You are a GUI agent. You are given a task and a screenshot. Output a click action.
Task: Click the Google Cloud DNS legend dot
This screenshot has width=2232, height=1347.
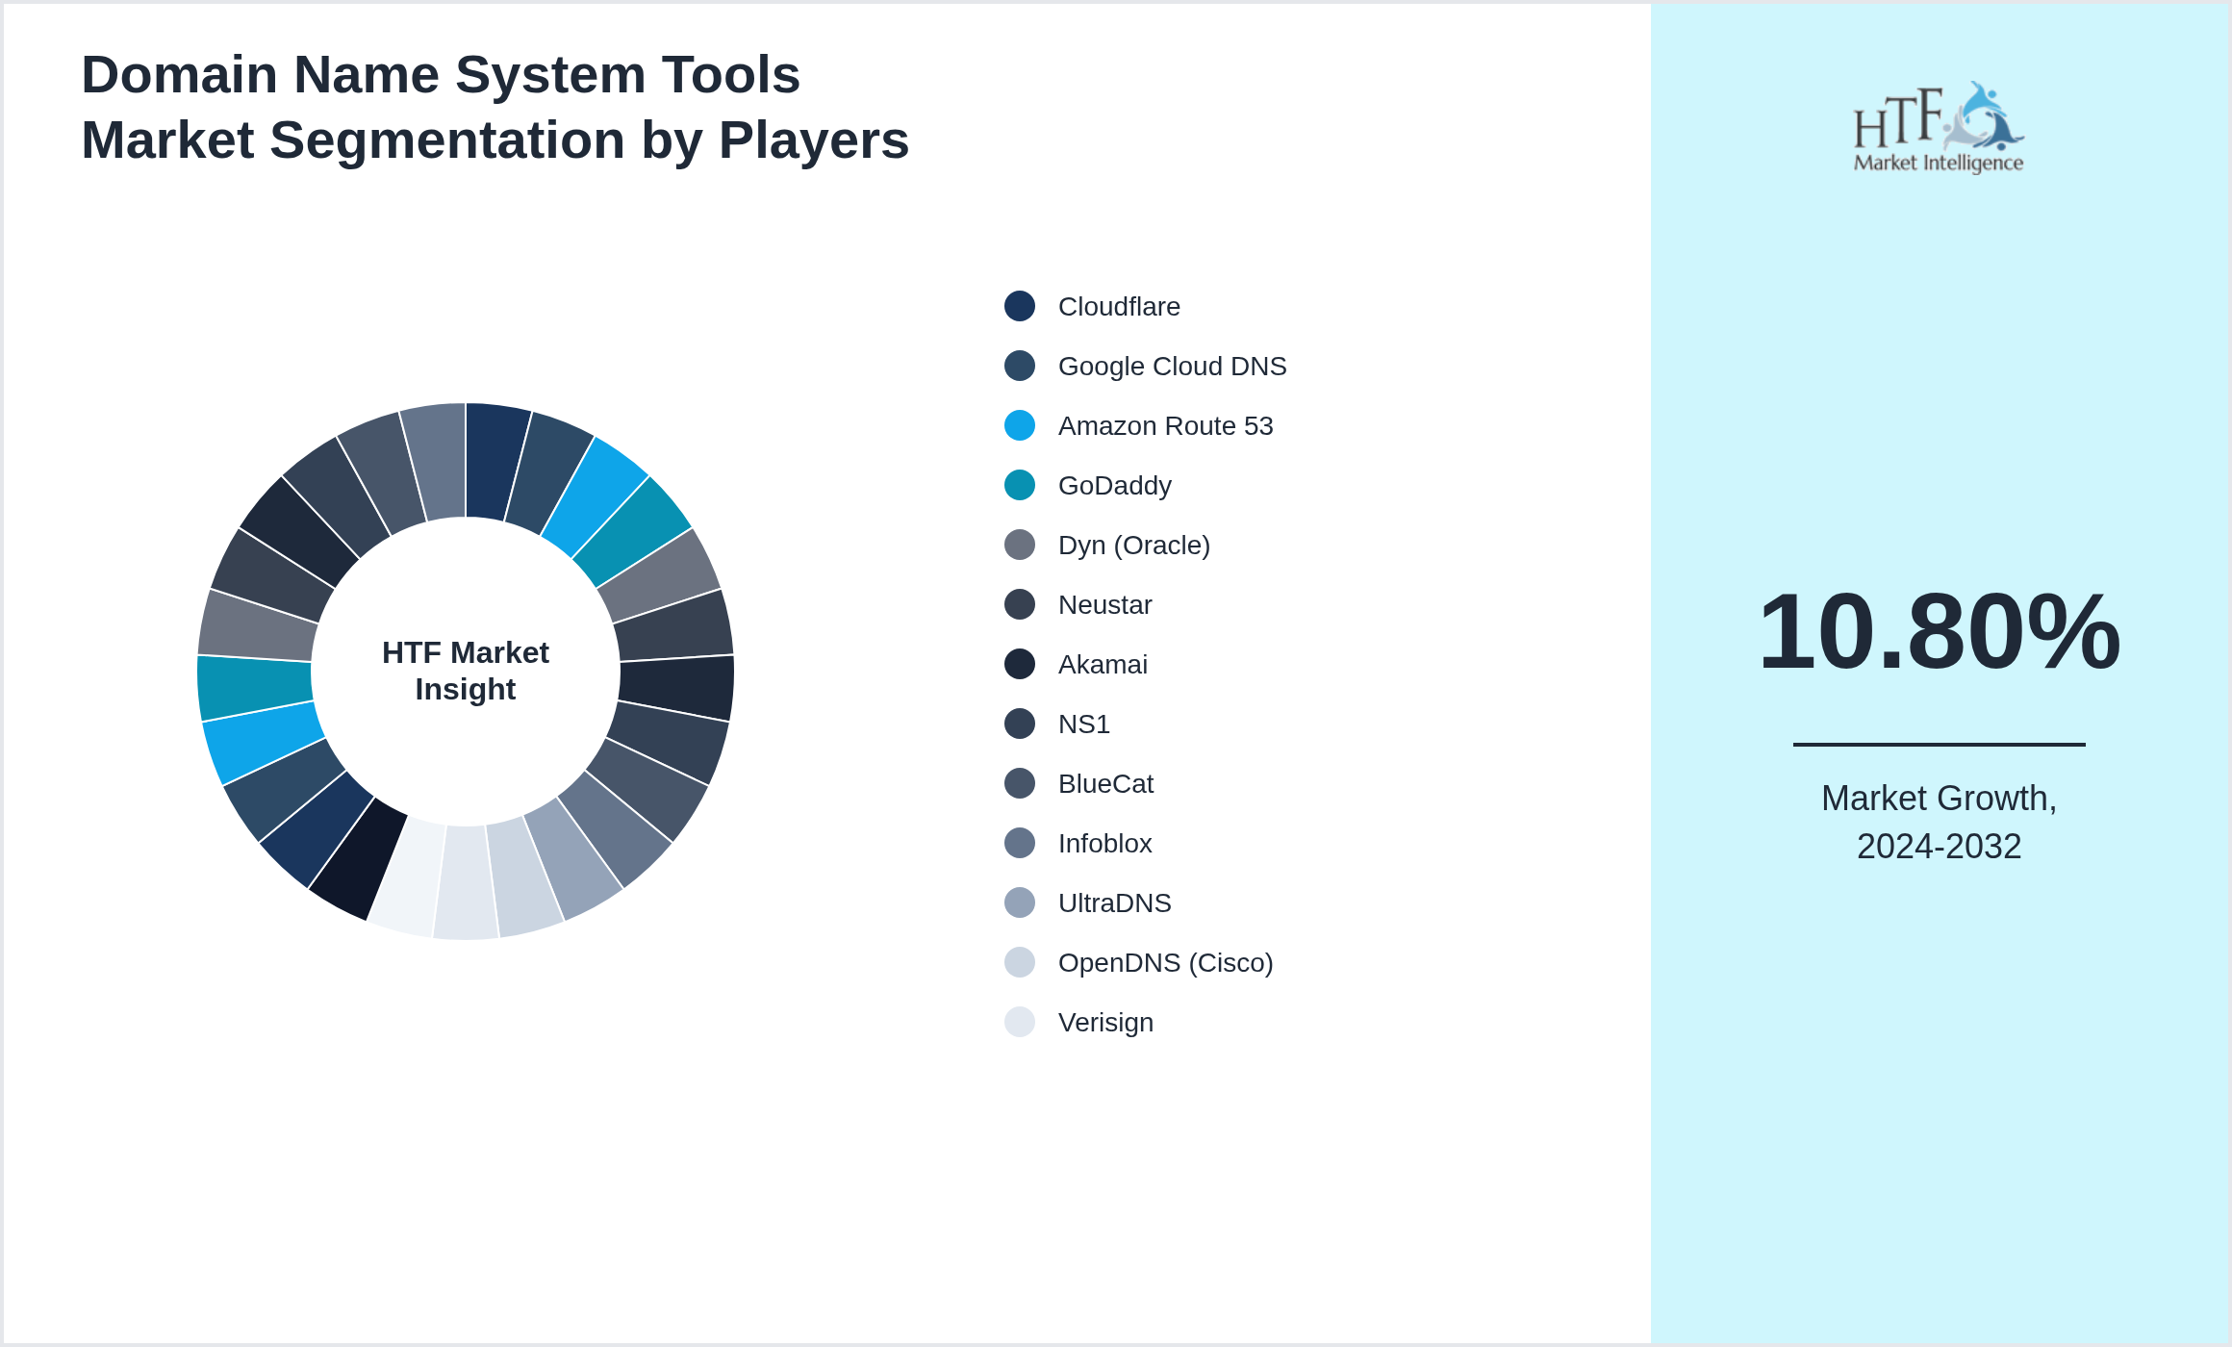point(1020,366)
